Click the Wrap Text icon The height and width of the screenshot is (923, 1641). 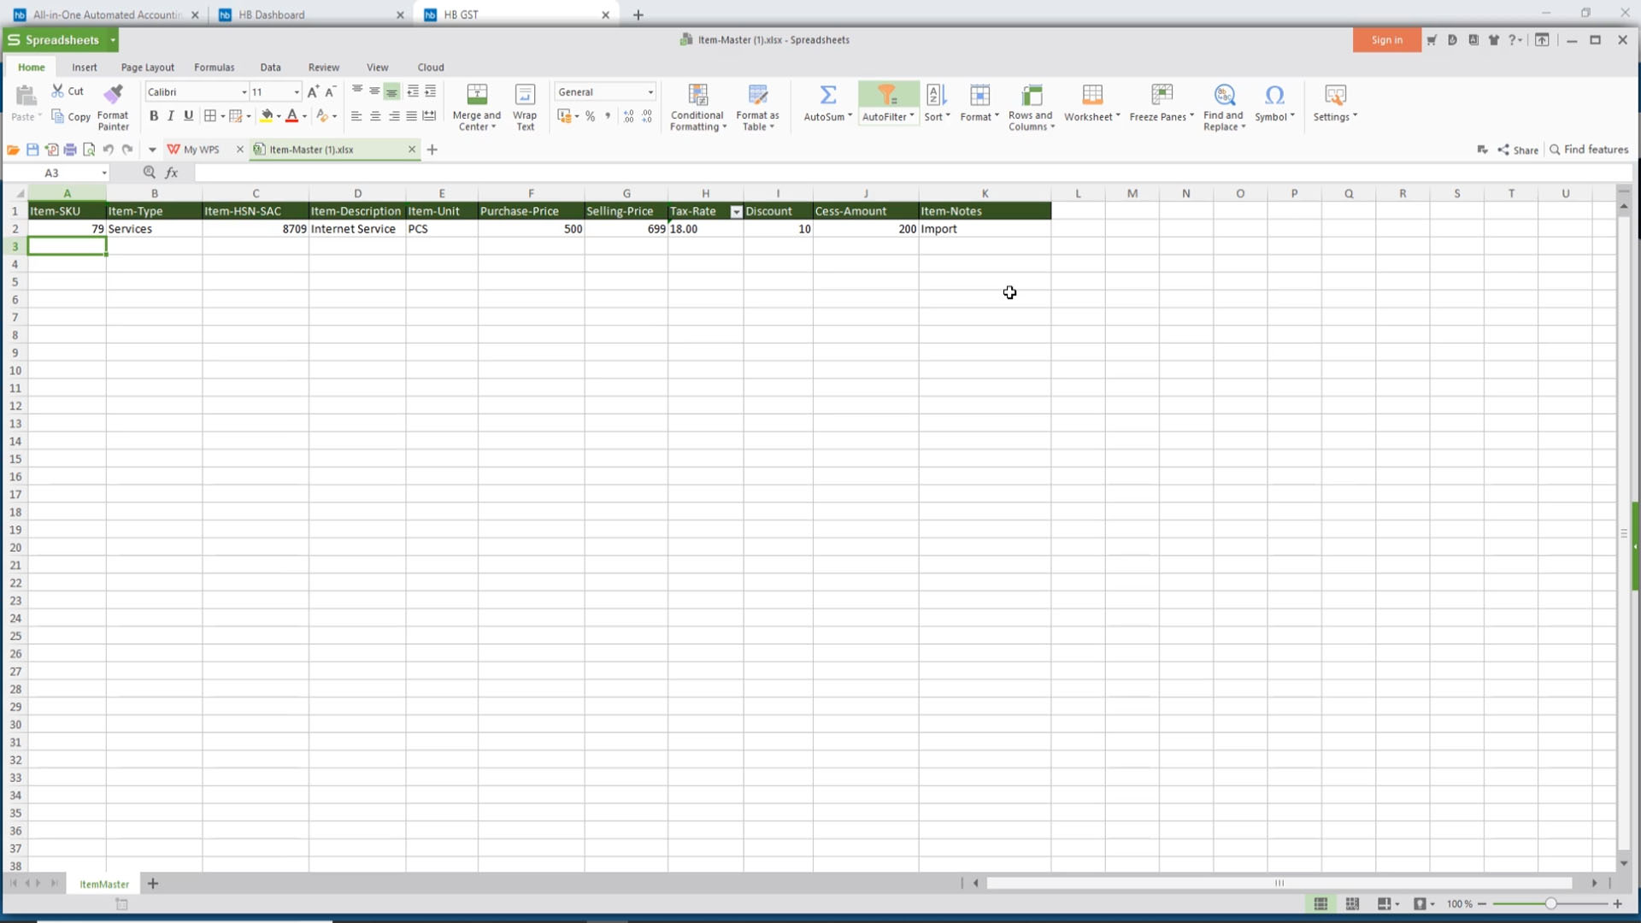point(525,96)
